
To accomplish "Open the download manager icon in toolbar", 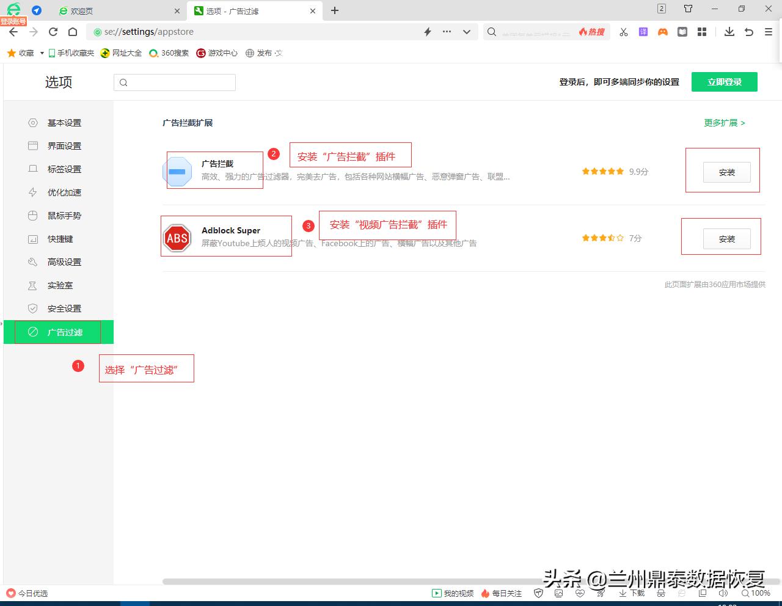I will click(x=729, y=31).
